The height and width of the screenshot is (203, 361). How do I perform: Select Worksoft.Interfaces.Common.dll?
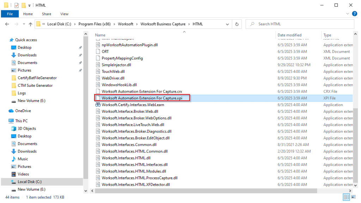tap(129, 145)
